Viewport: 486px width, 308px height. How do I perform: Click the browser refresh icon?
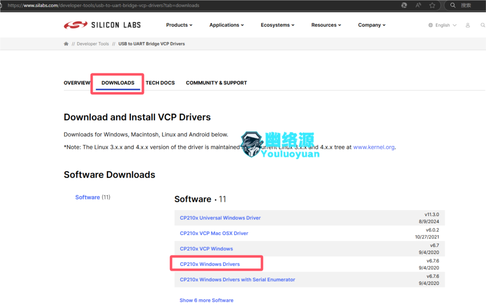(404, 5)
